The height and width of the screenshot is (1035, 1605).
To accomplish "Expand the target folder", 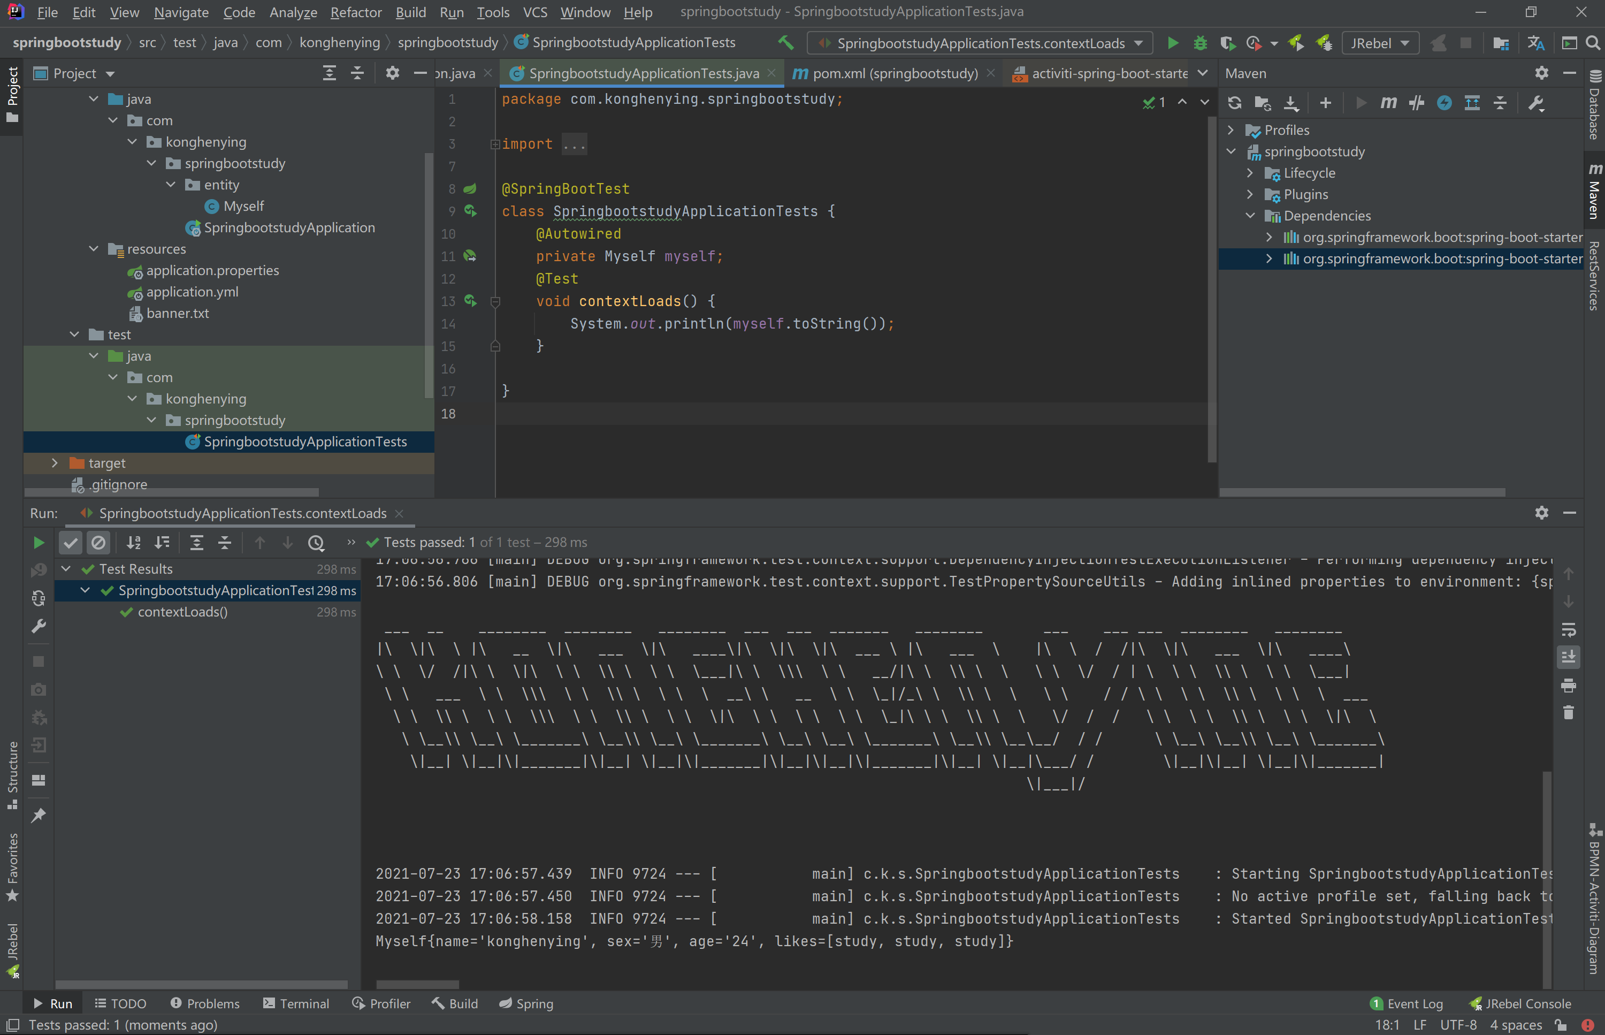I will pos(55,463).
